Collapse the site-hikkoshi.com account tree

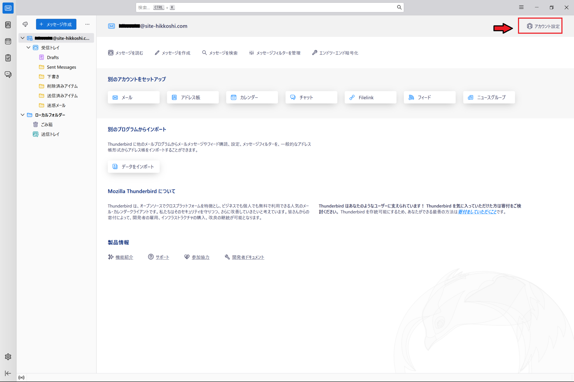coord(23,38)
